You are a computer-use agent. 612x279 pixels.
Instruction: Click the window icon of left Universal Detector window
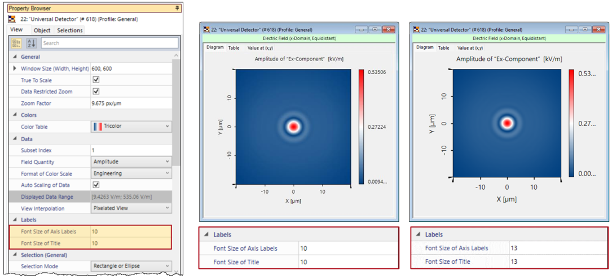tap(207, 29)
